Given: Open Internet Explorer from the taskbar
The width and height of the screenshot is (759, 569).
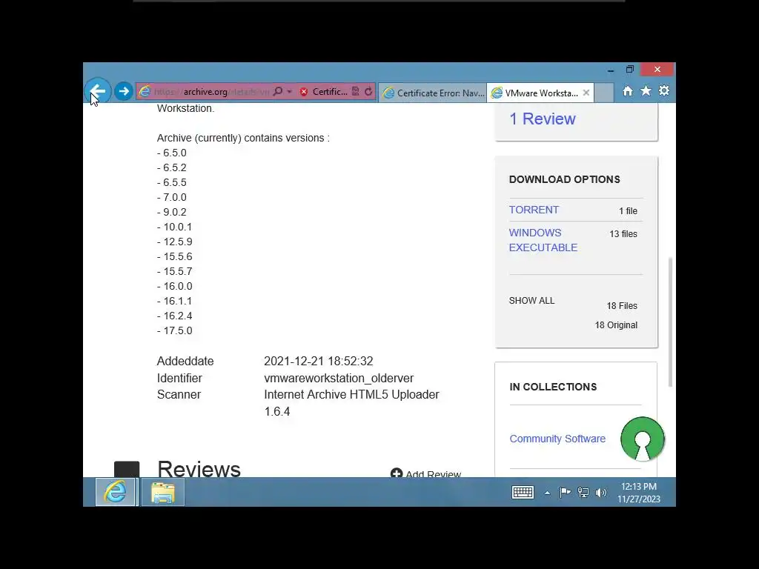Looking at the screenshot, I should pyautogui.click(x=115, y=492).
